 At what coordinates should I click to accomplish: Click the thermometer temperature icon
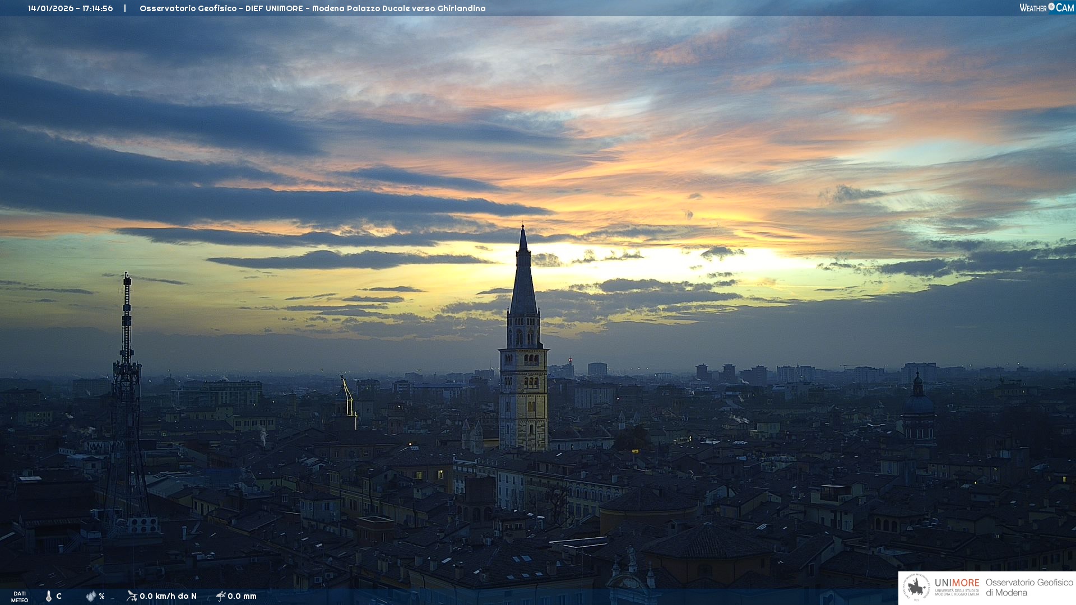pos(49,596)
